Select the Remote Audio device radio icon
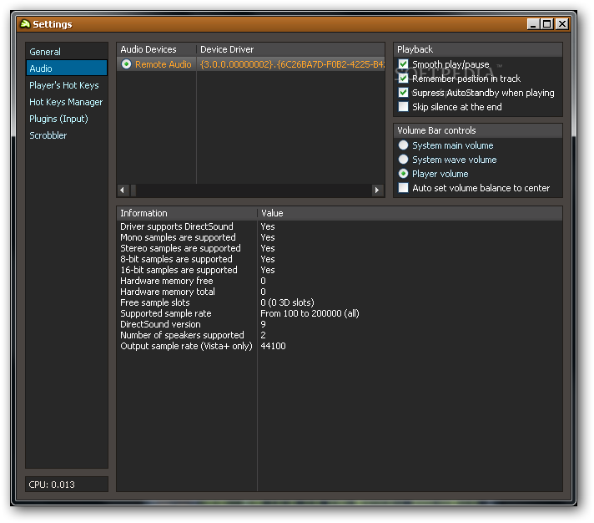This screenshot has width=594, height=523. [x=126, y=64]
